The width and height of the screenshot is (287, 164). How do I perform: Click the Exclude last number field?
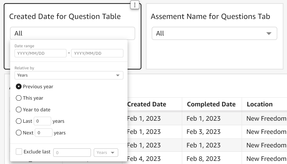(72, 153)
